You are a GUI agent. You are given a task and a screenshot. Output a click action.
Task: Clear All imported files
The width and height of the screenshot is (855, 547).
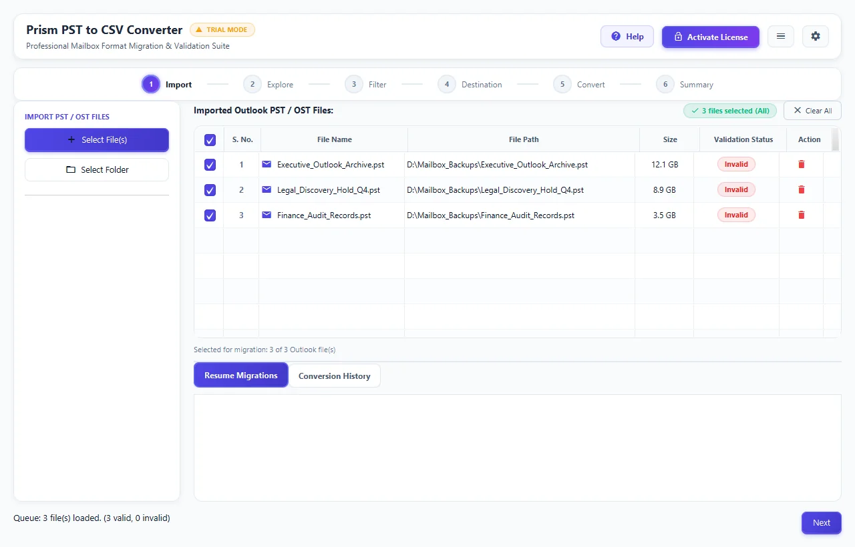[x=812, y=111]
